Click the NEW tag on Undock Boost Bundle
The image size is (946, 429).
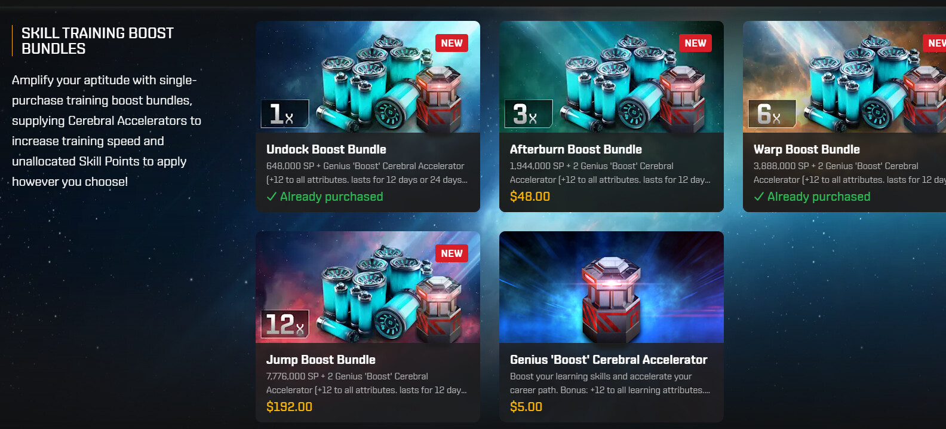(x=451, y=43)
